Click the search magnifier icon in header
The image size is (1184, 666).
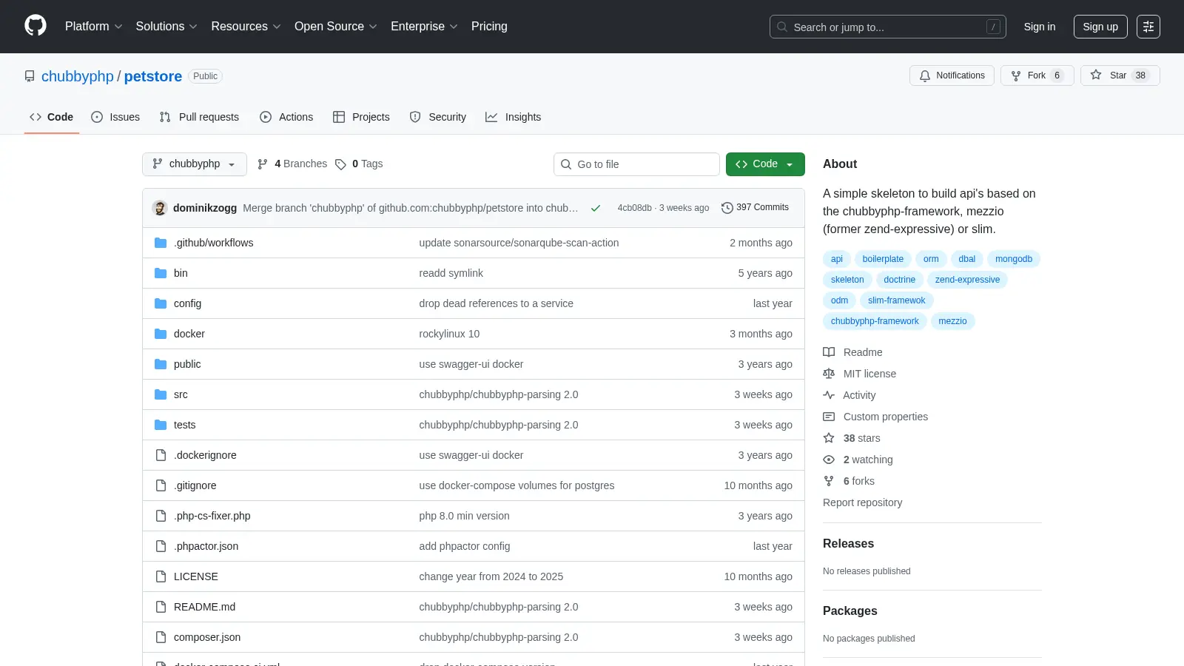(x=782, y=27)
